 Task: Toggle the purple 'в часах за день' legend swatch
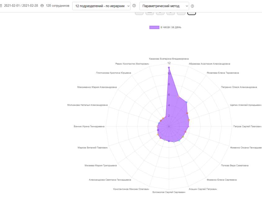154,27
